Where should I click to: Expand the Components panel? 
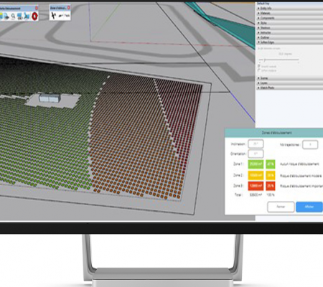[289, 18]
